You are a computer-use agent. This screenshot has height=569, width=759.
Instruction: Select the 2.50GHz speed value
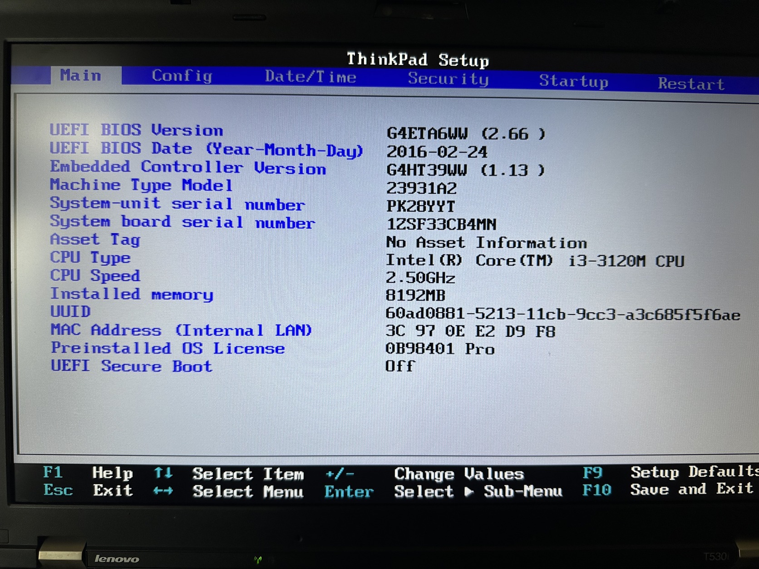(x=420, y=278)
